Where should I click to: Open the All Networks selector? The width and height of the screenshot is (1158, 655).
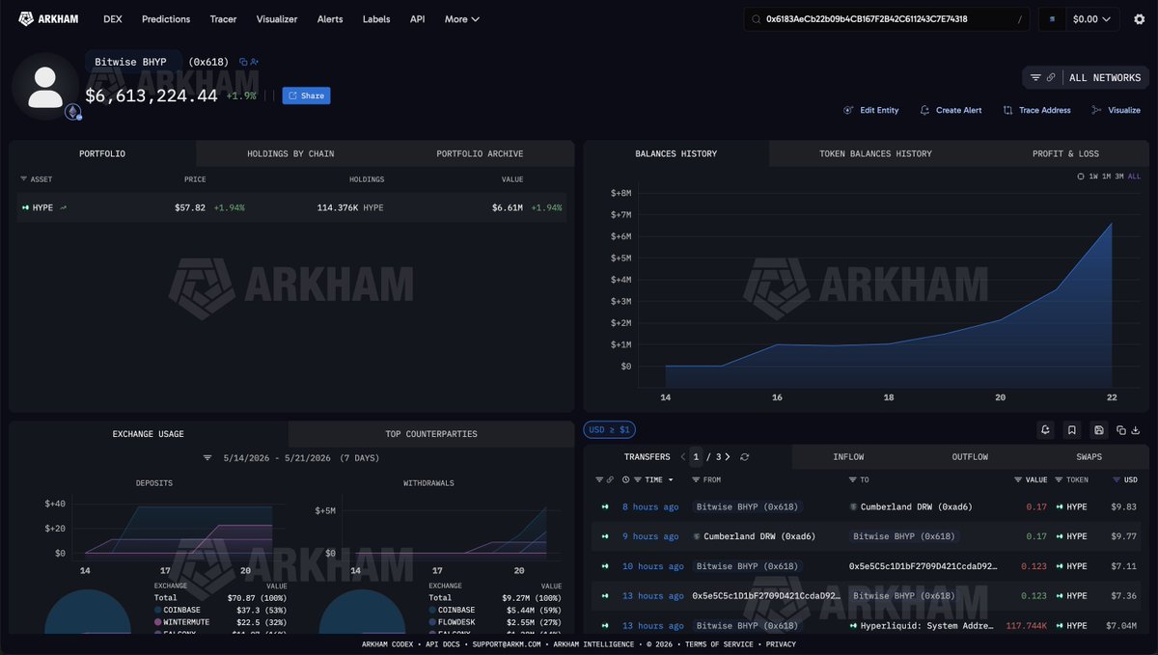click(x=1086, y=77)
